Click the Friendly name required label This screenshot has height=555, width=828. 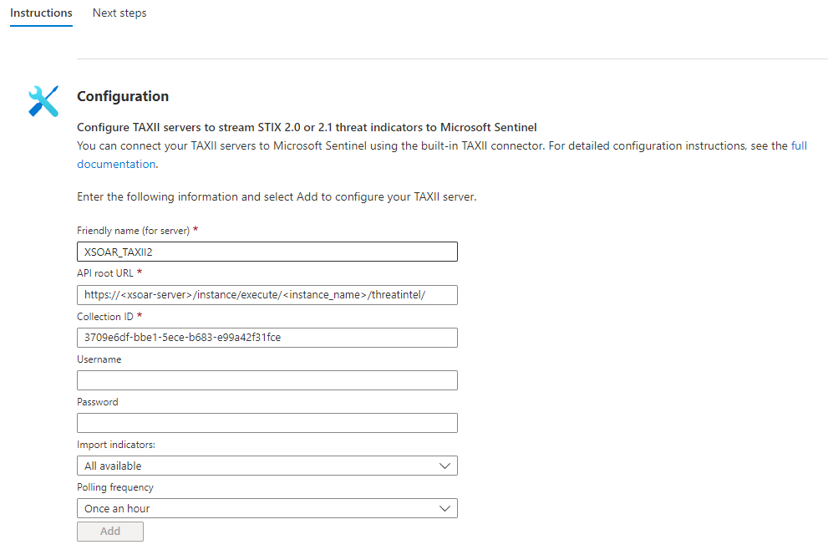click(136, 231)
